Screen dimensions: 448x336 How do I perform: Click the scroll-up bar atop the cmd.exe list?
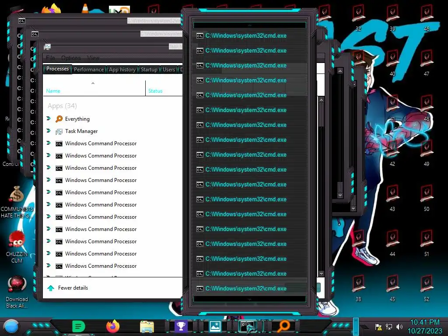[250, 25]
